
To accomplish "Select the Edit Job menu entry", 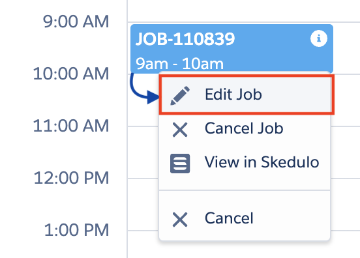I will tap(247, 94).
